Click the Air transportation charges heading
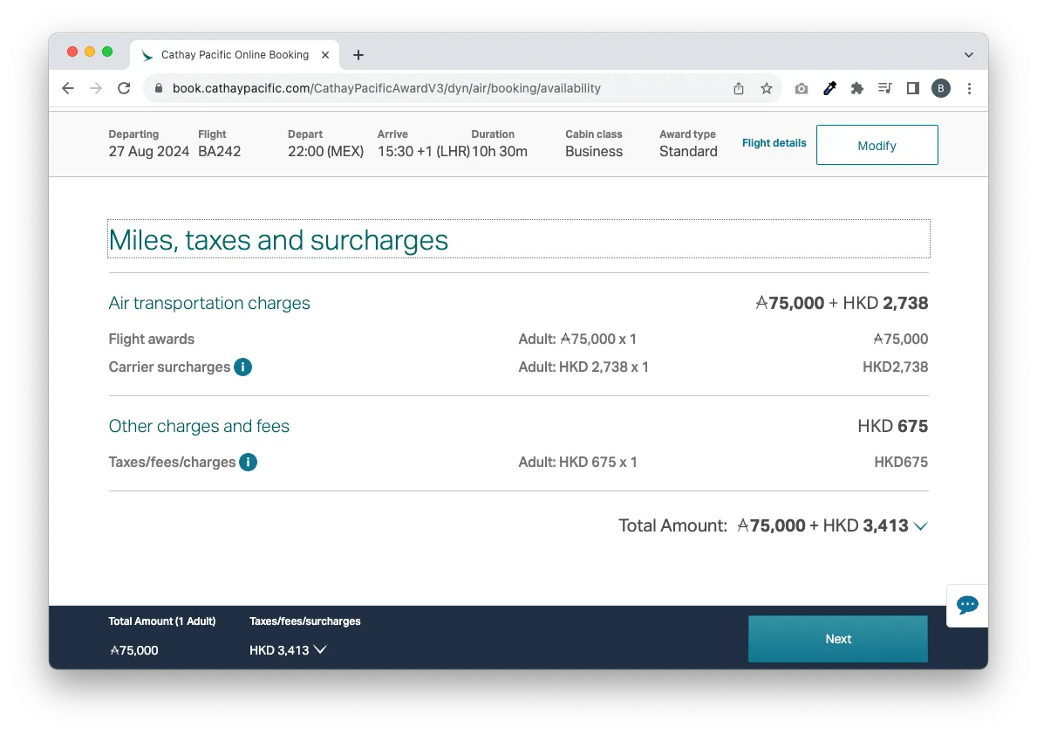This screenshot has height=734, width=1037. pos(209,303)
